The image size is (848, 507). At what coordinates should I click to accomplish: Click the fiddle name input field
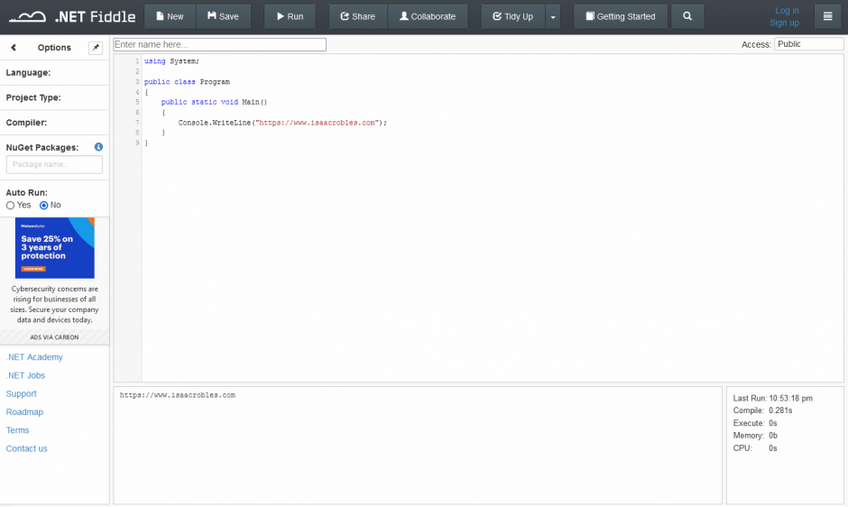coord(219,44)
